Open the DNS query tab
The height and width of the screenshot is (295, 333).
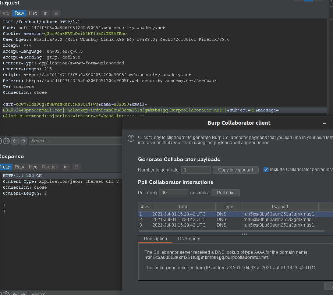(x=189, y=239)
